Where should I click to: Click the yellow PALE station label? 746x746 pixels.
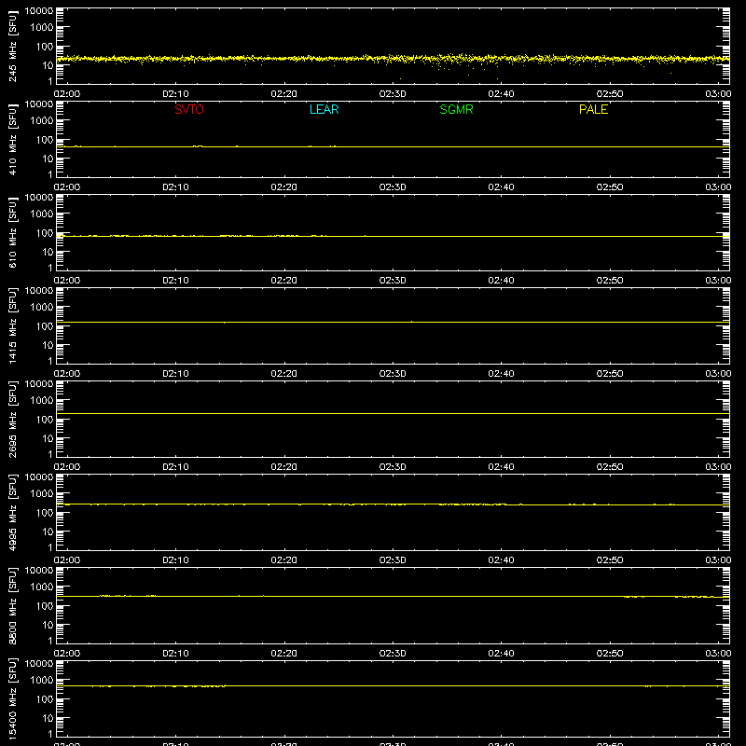tap(593, 109)
